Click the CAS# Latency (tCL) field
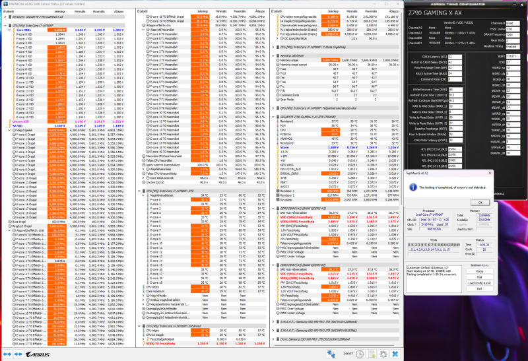Screen dimensions: 528x361 tap(455, 57)
